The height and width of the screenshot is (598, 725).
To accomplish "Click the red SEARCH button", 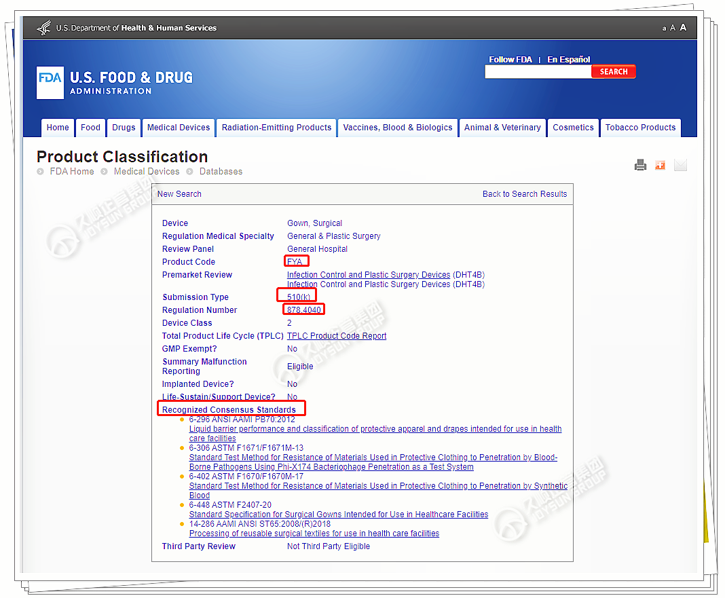I will click(614, 72).
